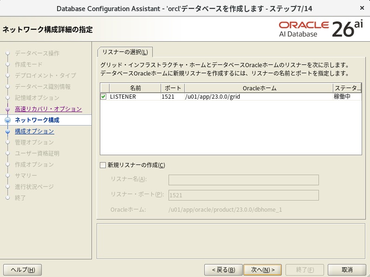Sort by the 名前 column header

tap(135, 88)
